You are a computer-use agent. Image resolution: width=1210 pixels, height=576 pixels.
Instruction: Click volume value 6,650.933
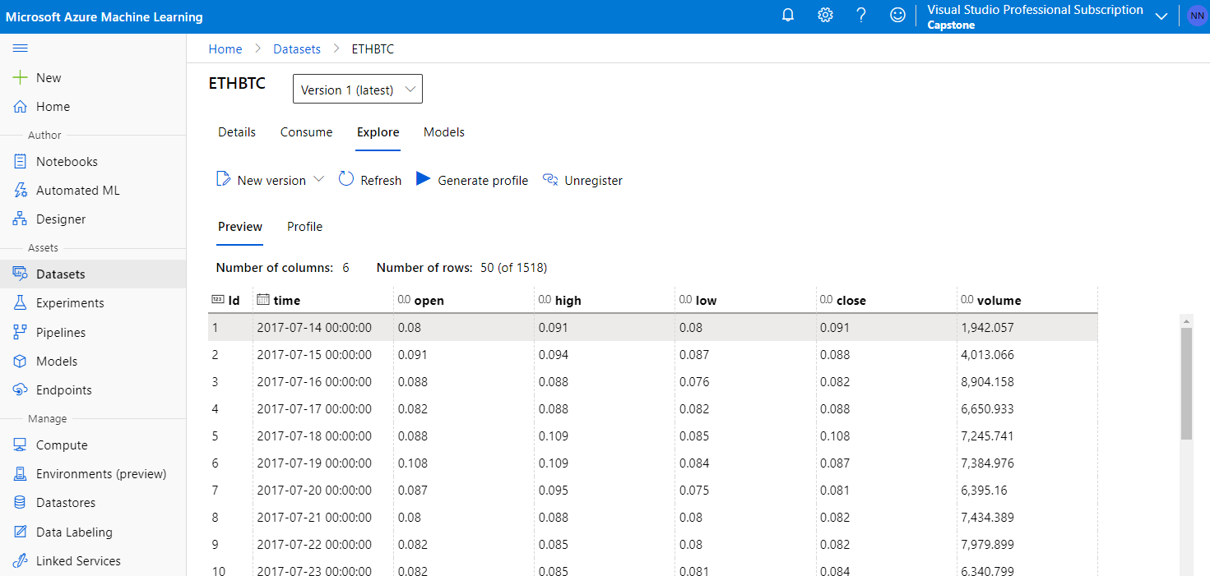(987, 409)
